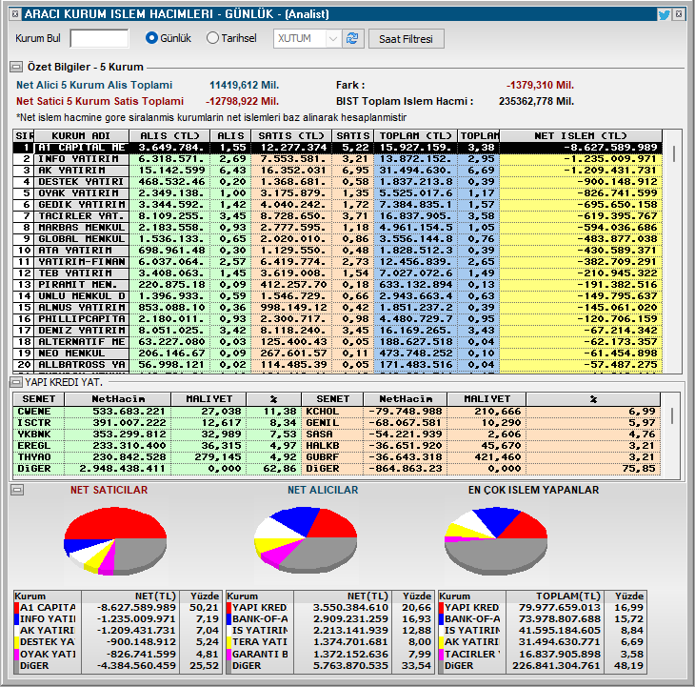The image size is (695, 687).
Task: Collapse the YAPI KREDI YAT. section
Action: coord(16,382)
